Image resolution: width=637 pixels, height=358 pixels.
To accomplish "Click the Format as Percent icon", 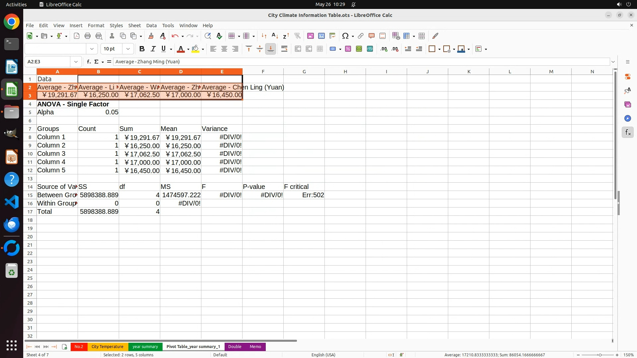I will click(x=348, y=49).
